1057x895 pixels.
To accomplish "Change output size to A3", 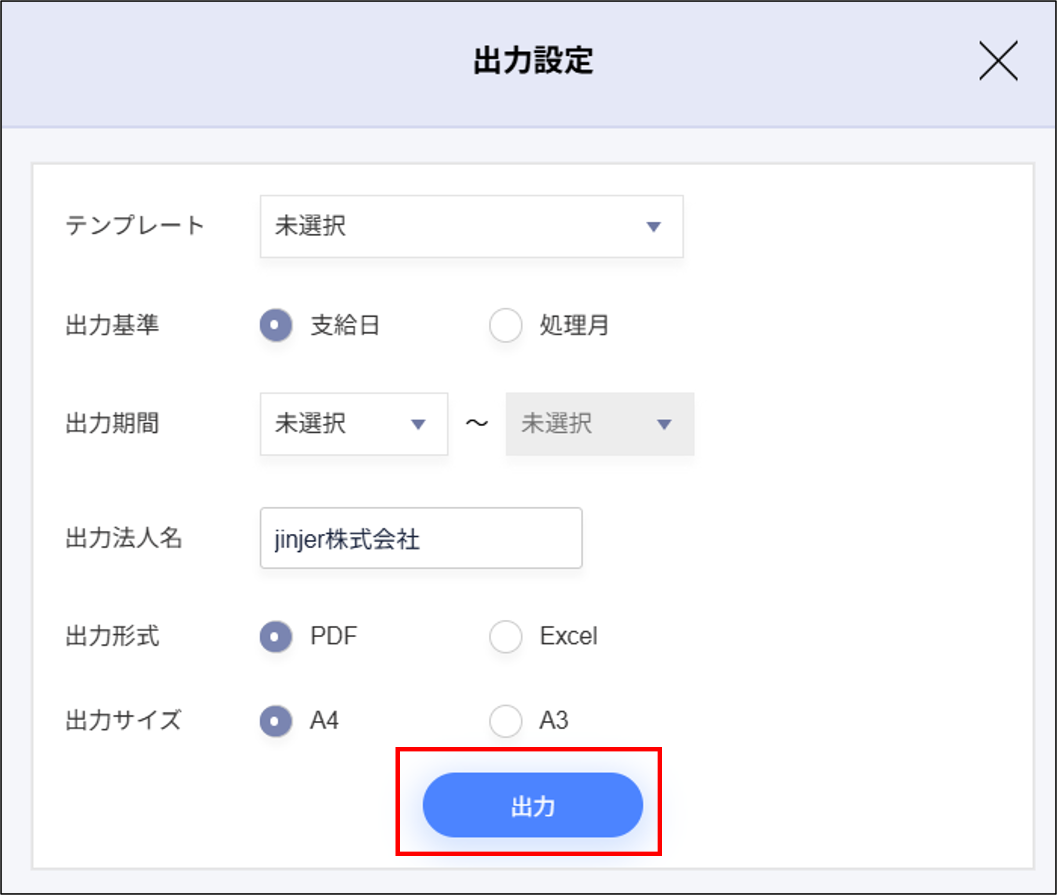I will (x=505, y=720).
